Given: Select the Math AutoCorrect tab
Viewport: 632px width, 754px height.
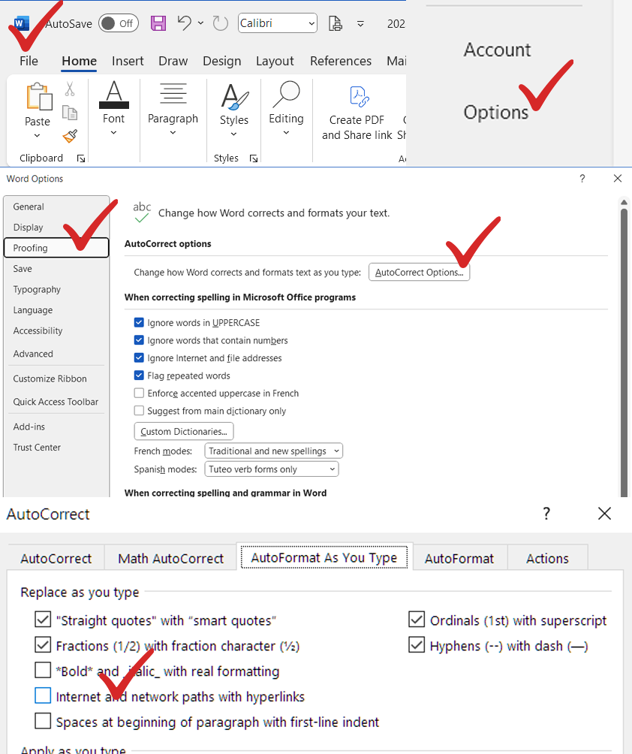Looking at the screenshot, I should click(170, 558).
